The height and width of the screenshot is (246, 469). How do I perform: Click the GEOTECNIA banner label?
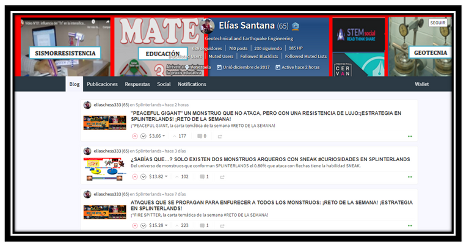point(430,52)
